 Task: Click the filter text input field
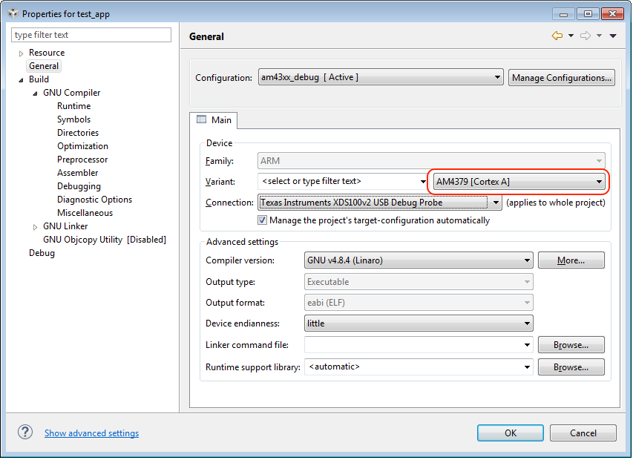coord(91,35)
